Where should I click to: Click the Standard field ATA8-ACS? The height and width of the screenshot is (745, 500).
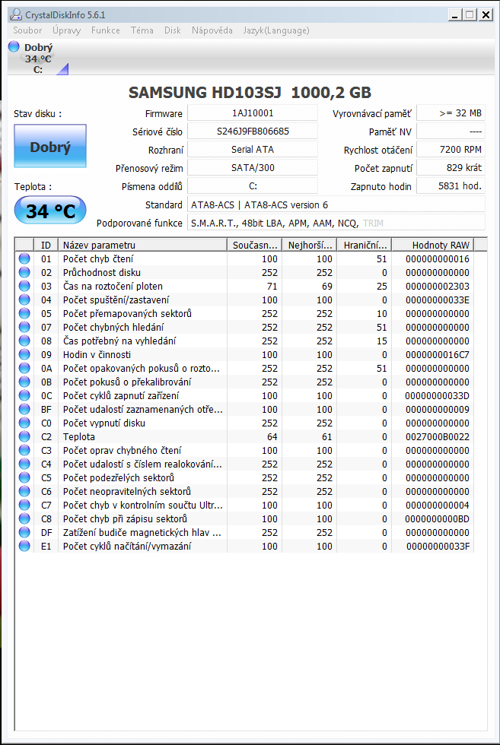336,204
